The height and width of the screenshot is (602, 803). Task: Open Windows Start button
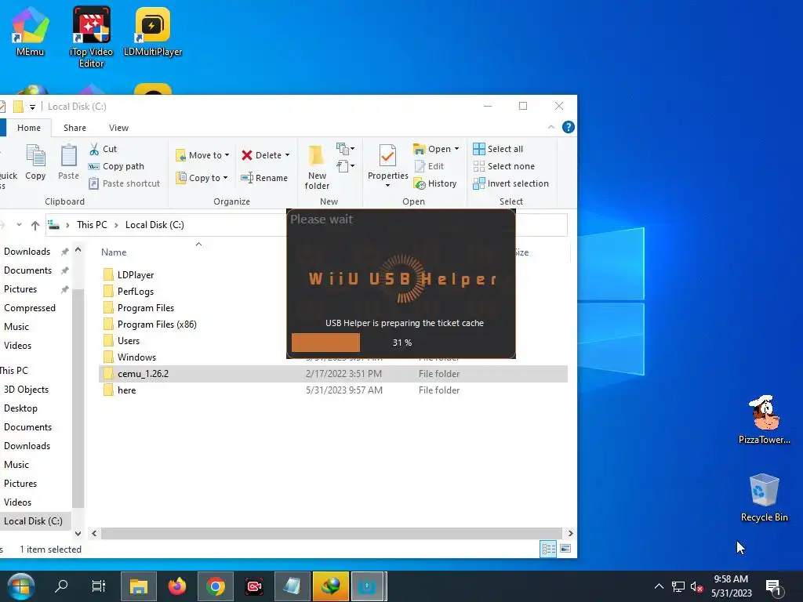pyautogui.click(x=20, y=586)
